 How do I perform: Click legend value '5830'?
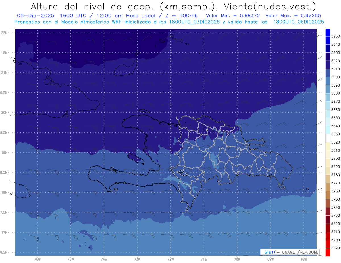[335, 134]
